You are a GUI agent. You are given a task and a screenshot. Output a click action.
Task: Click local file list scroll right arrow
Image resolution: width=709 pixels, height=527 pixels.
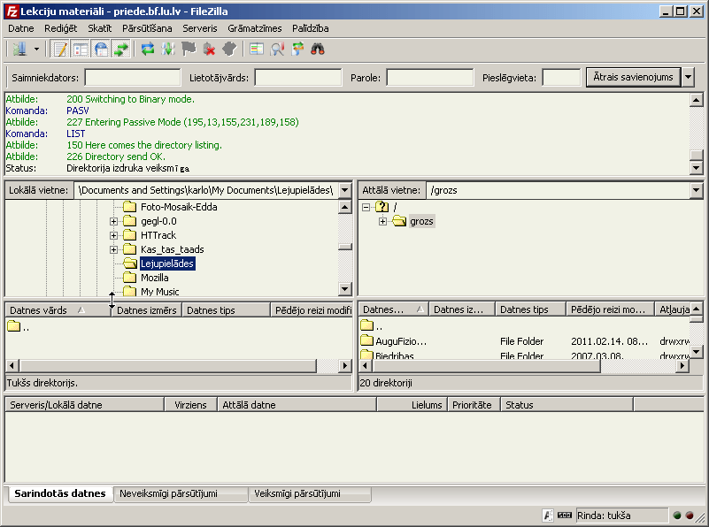tap(344, 365)
